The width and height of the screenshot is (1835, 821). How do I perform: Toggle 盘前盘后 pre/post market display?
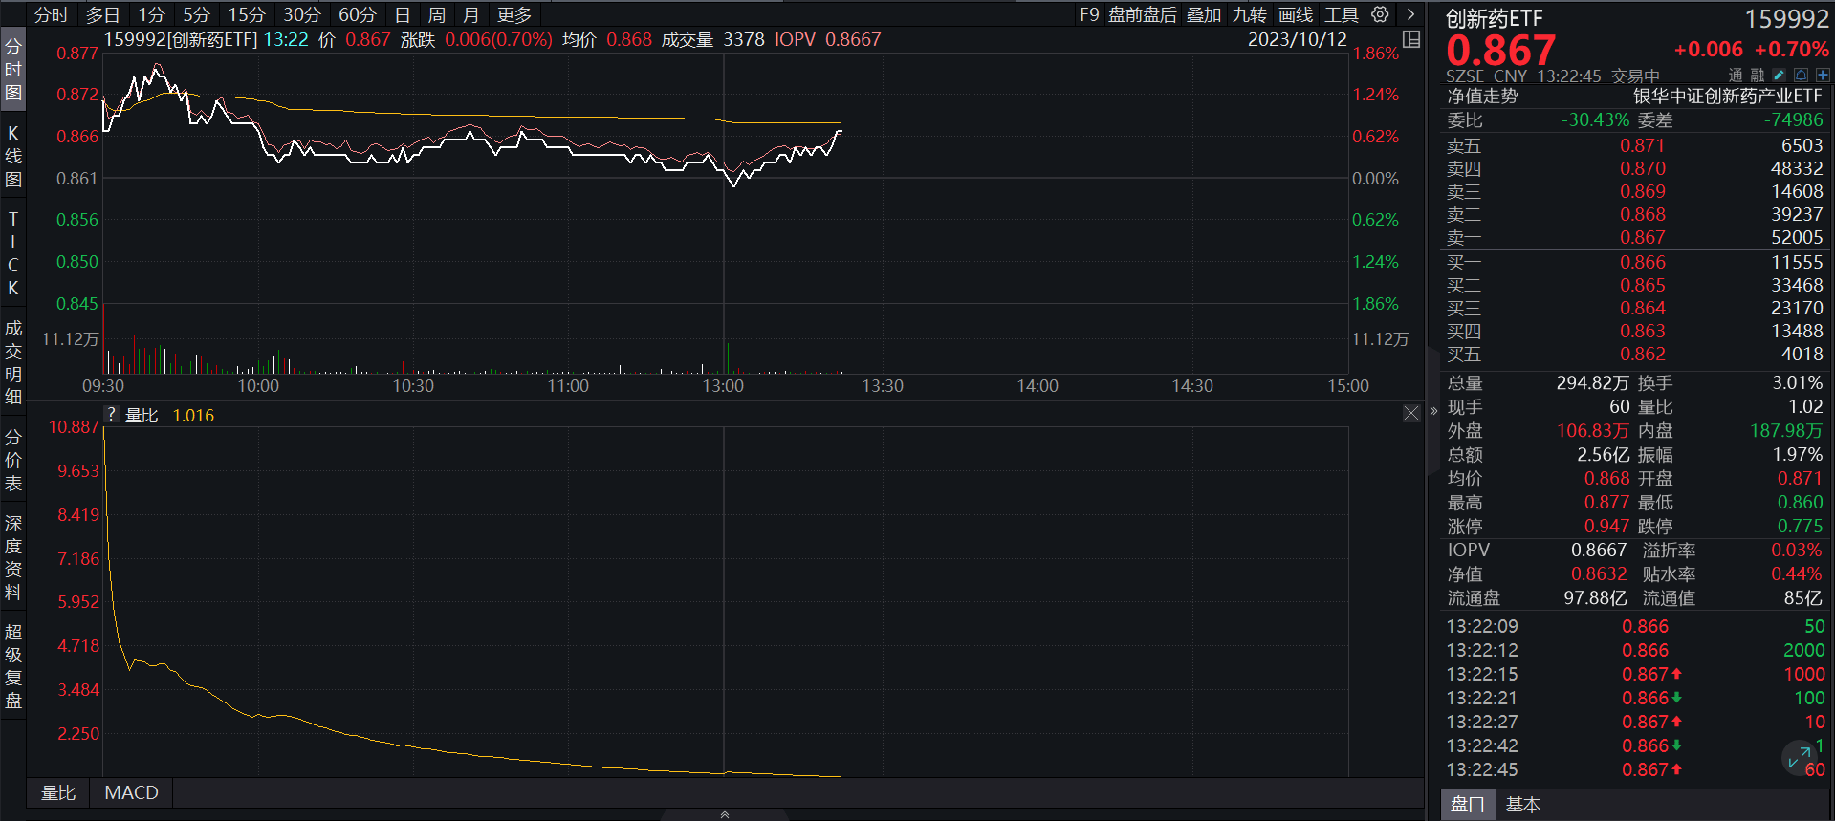1143,14
